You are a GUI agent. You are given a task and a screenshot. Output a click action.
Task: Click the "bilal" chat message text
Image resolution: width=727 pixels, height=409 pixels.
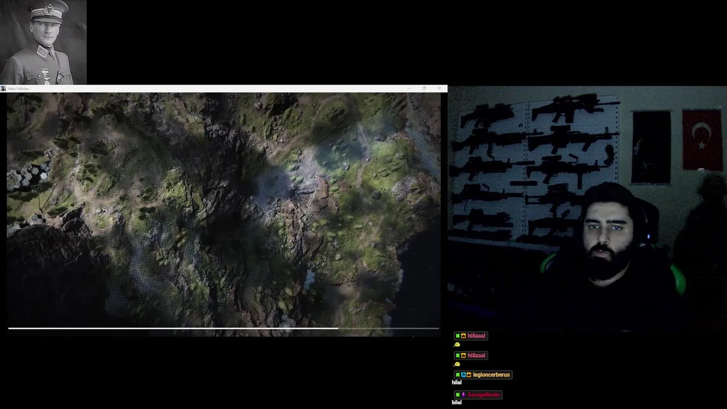[x=457, y=402]
